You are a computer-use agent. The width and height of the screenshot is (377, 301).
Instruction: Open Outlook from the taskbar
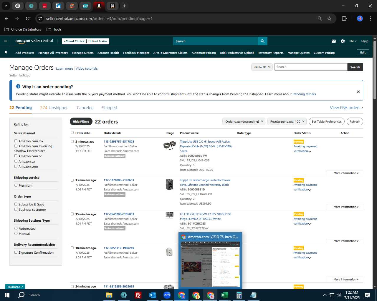tap(152, 295)
